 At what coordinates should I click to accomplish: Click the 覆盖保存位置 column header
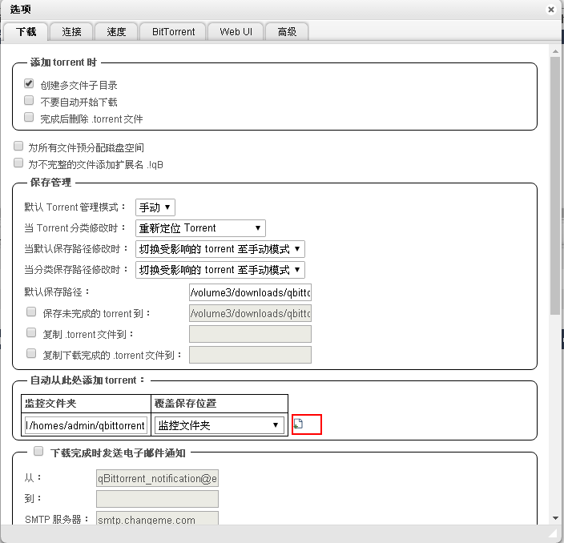point(220,404)
